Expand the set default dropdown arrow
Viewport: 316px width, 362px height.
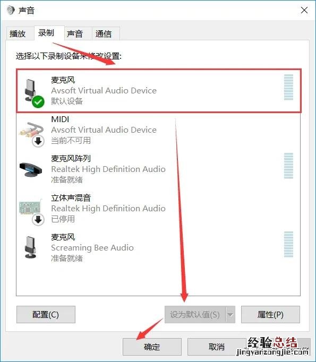click(x=230, y=315)
